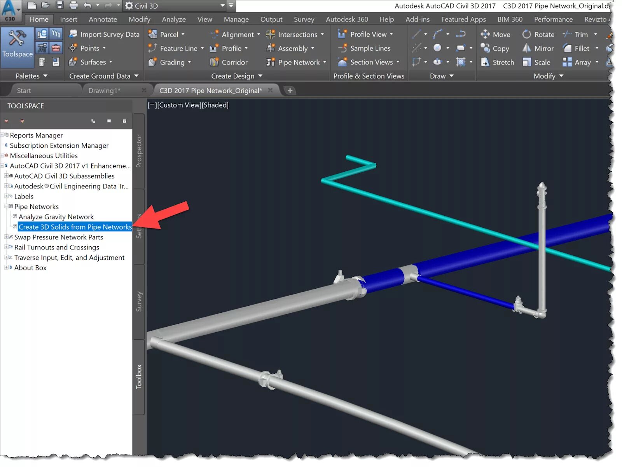The image size is (622, 467).
Task: Go to the Survey ribbon tab
Action: [x=304, y=19]
